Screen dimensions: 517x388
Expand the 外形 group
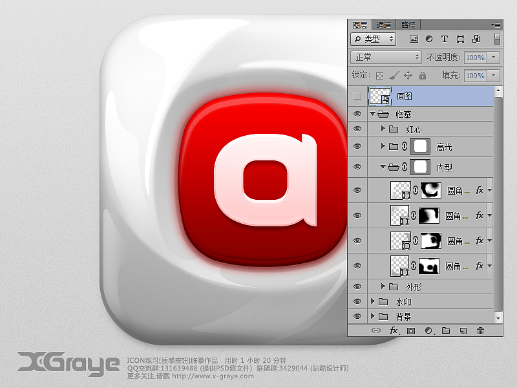(383, 286)
